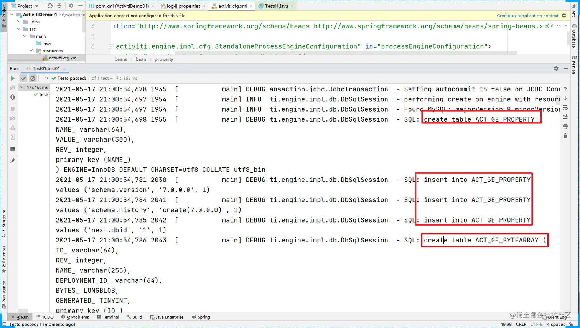580x328 pixels.
Task: Click the stop process square icon
Action: [x=13, y=109]
